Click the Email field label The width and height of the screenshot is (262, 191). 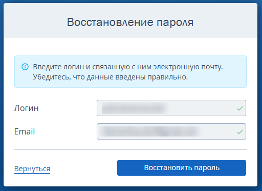(25, 131)
